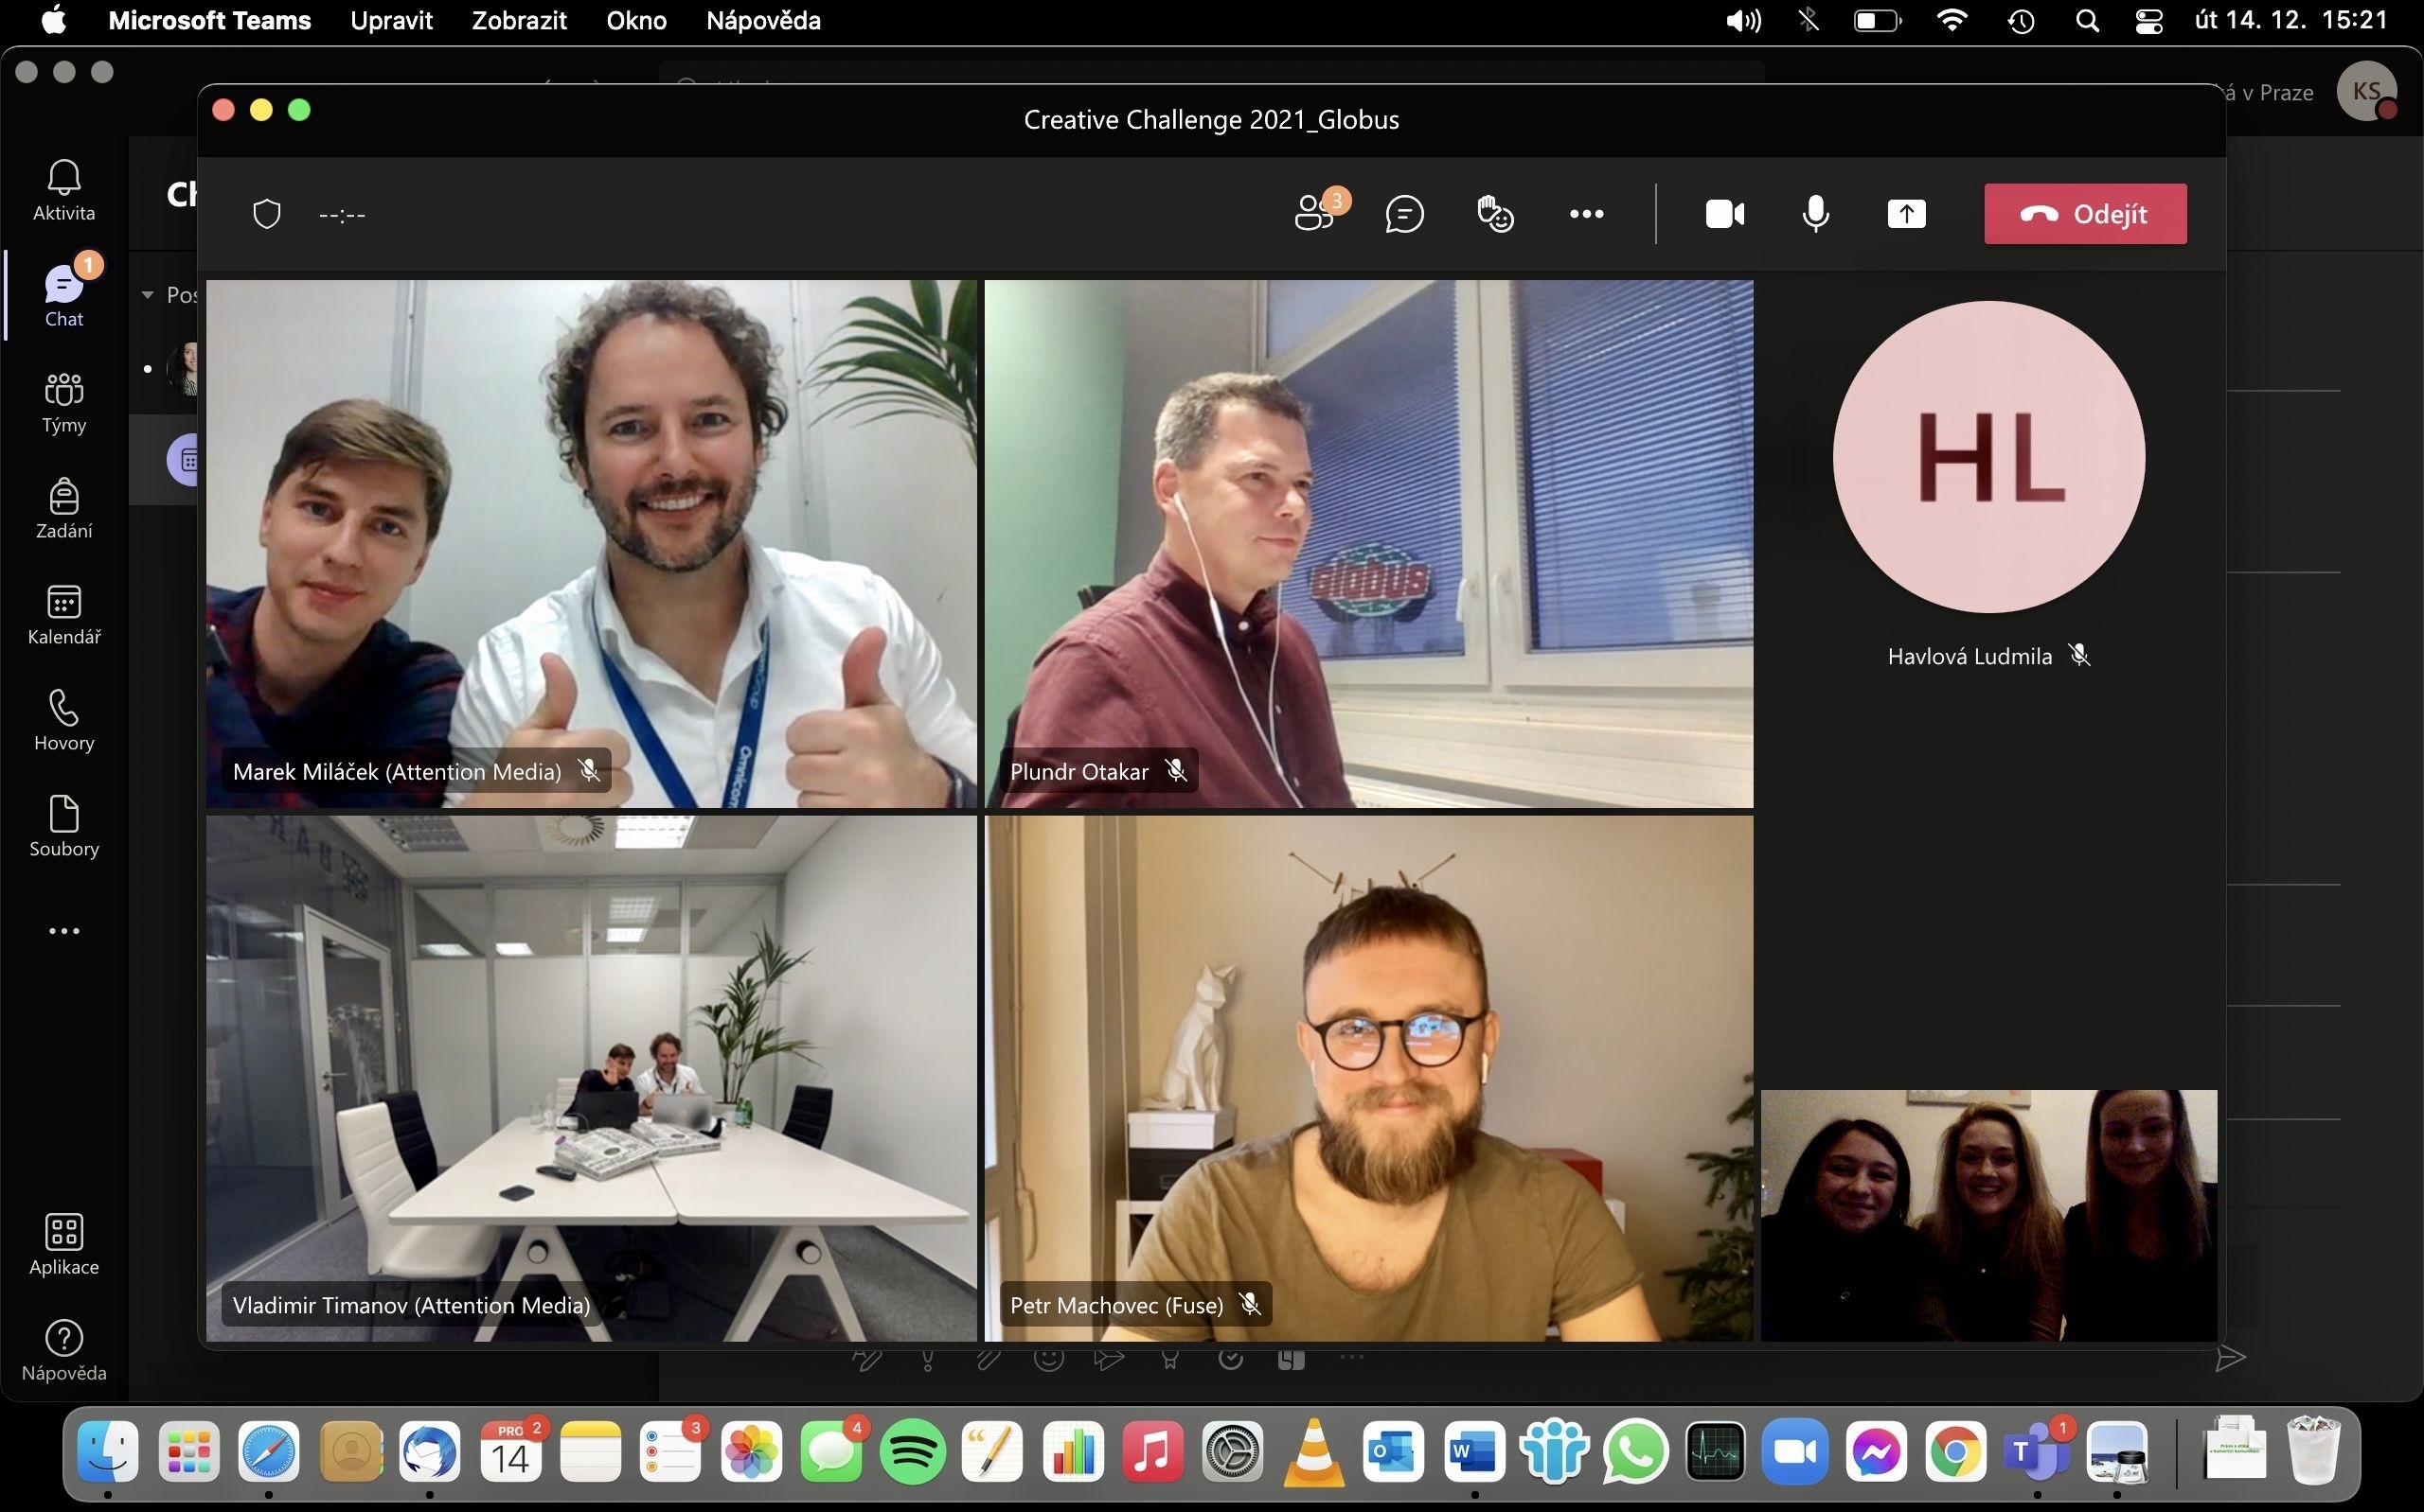Open Spotlight search in menu bar
The image size is (2424, 1512).
click(x=2087, y=20)
